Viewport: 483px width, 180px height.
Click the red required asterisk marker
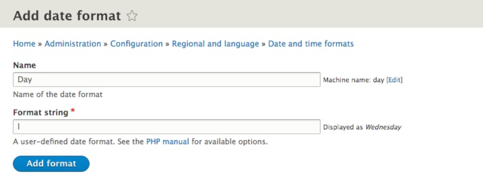73,112
